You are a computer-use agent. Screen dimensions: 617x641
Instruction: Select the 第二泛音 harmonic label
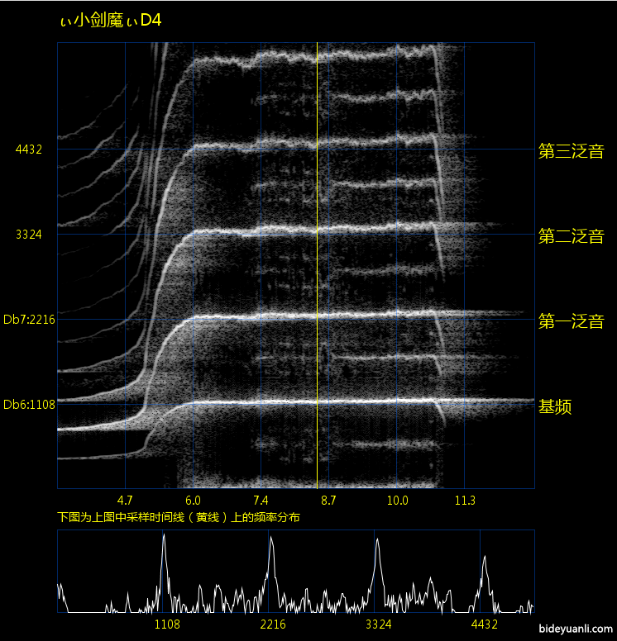(x=571, y=236)
